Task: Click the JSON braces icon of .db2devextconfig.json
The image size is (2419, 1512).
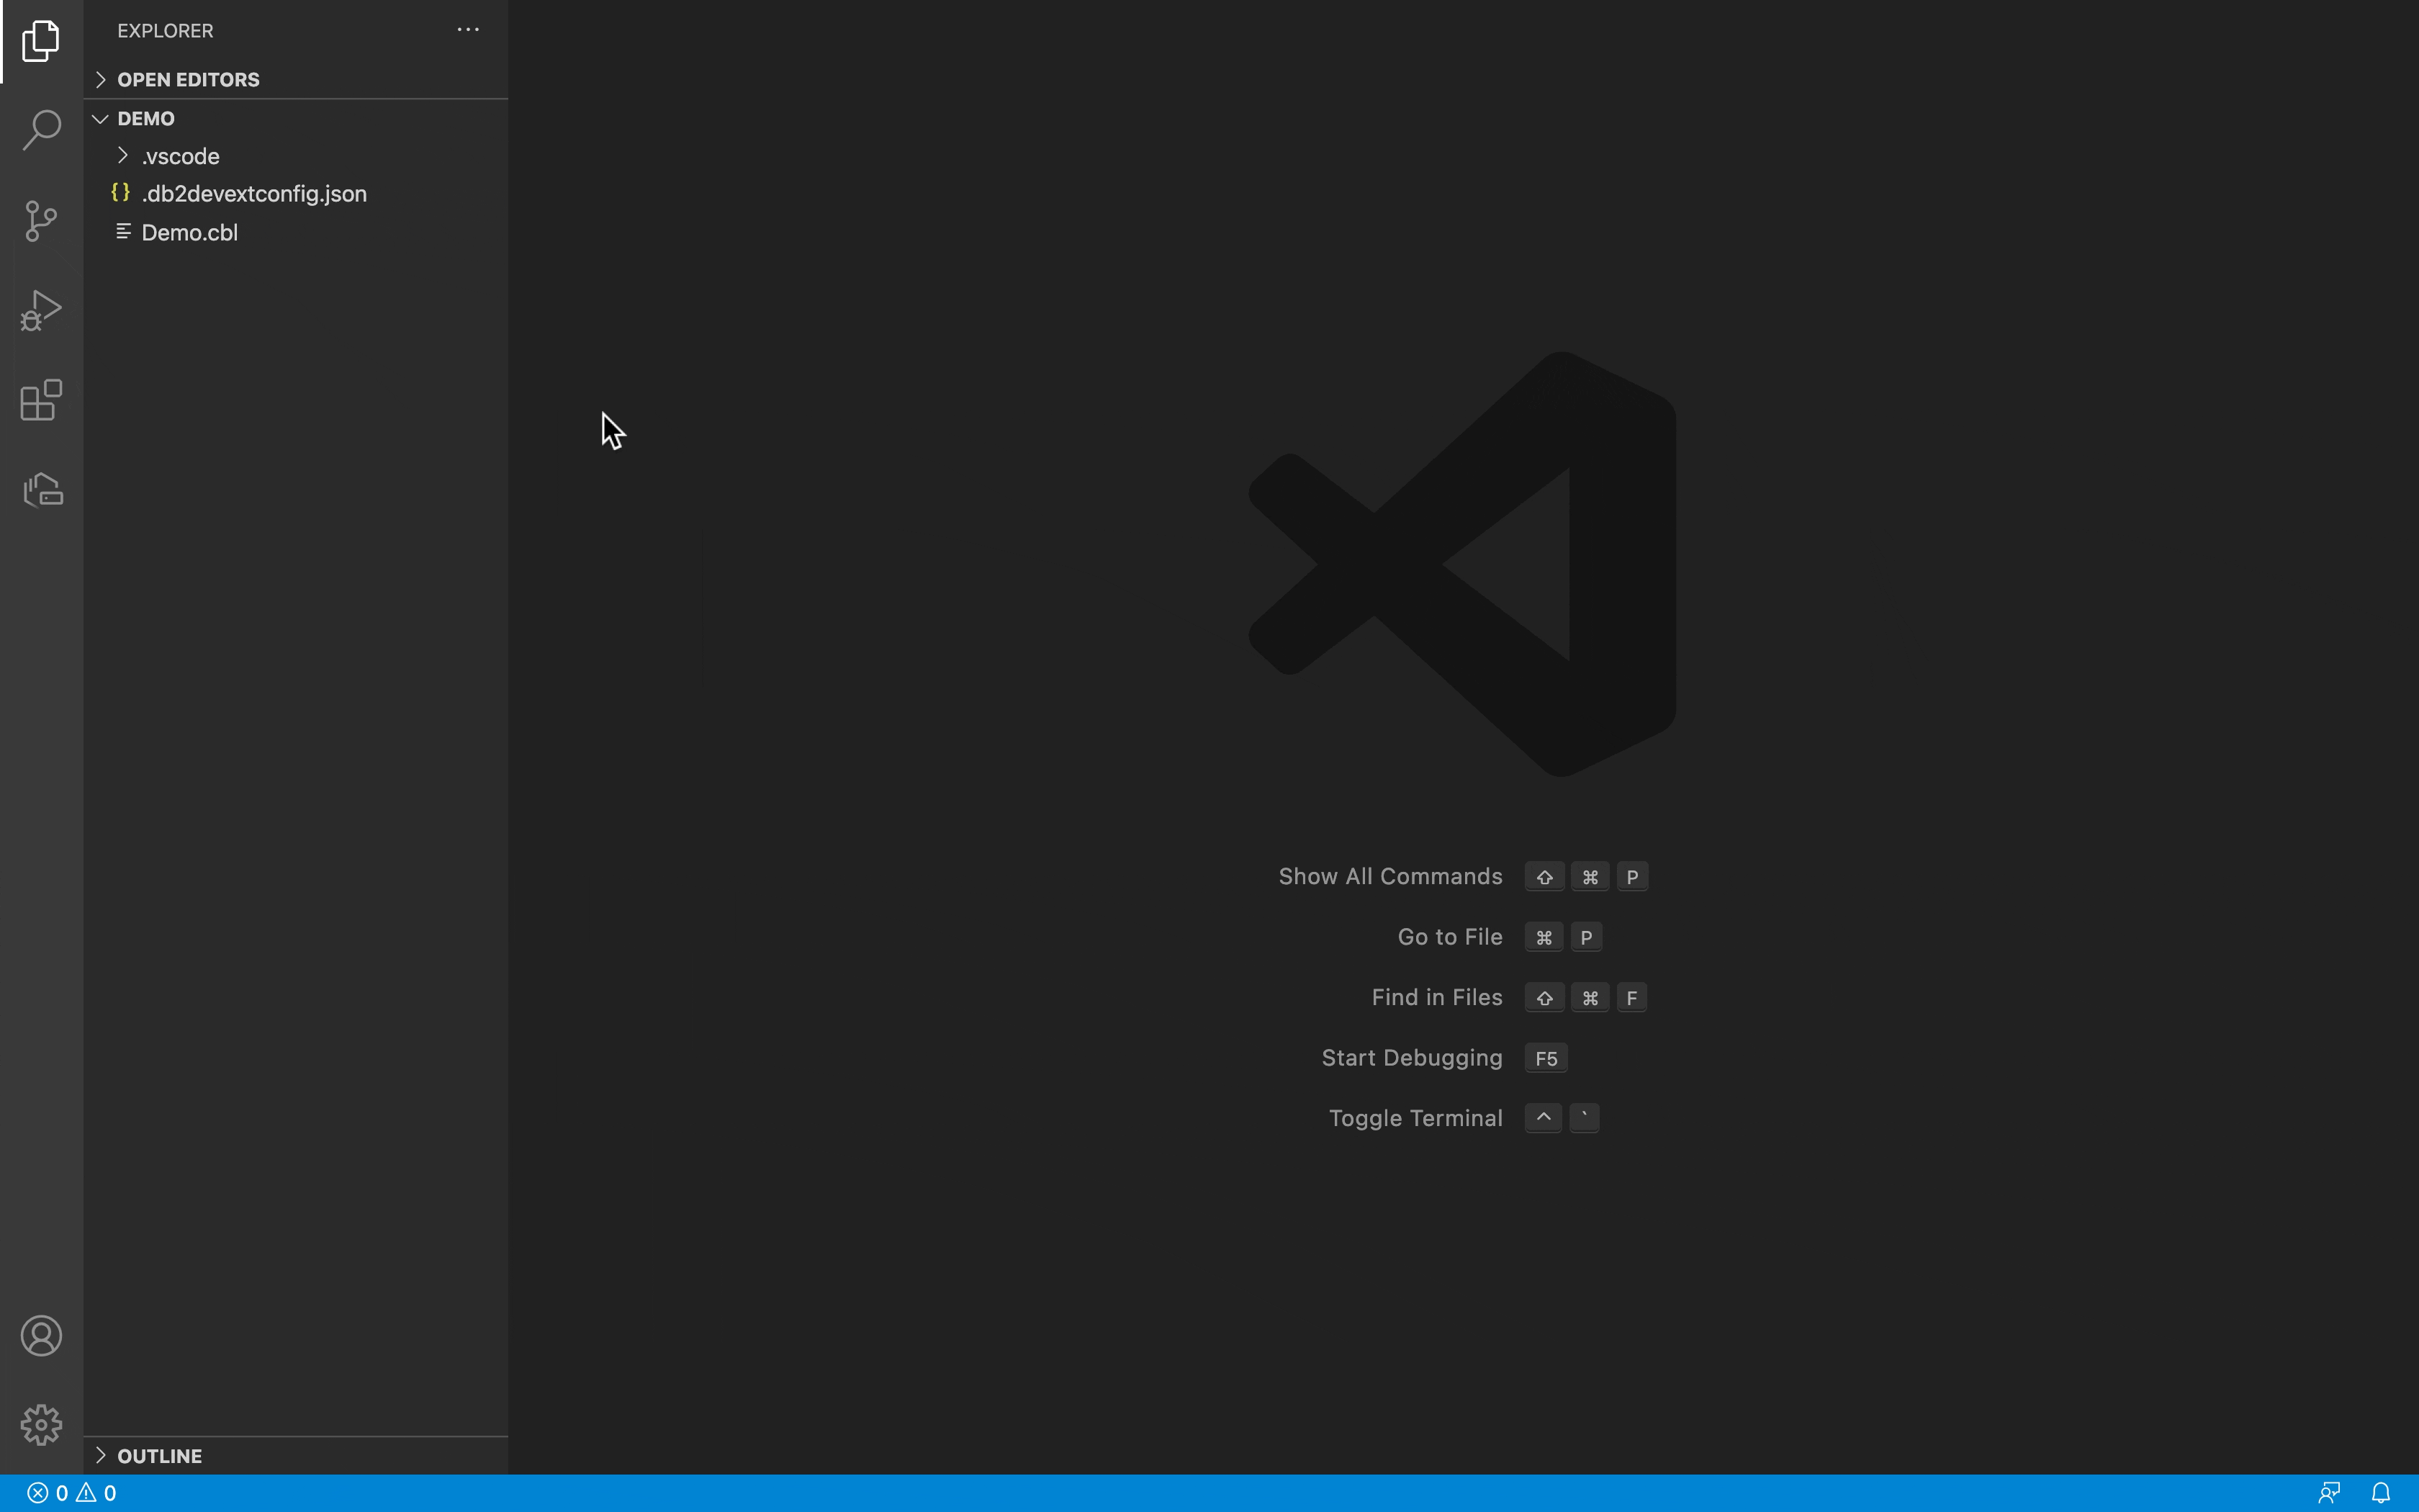Action: coord(121,192)
